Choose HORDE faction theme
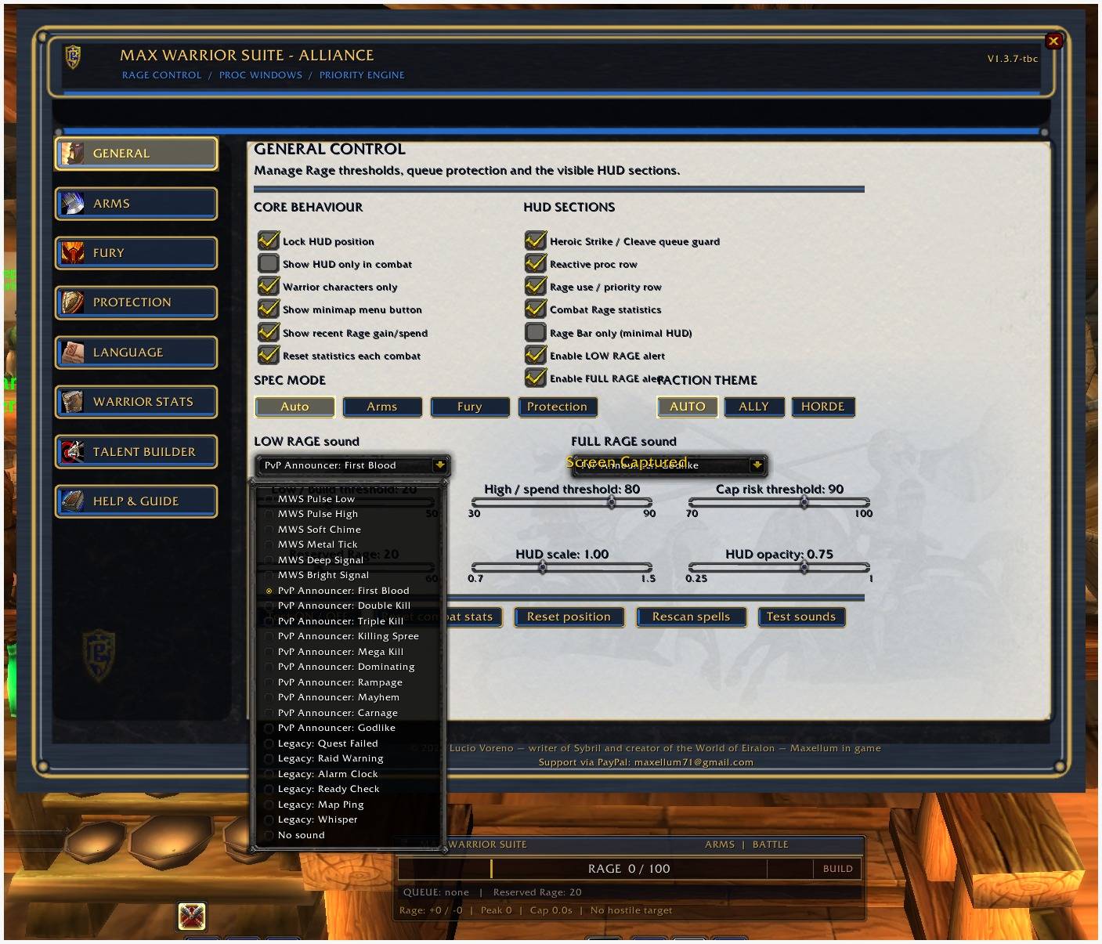Image resolution: width=1102 pixels, height=944 pixels. tap(823, 407)
